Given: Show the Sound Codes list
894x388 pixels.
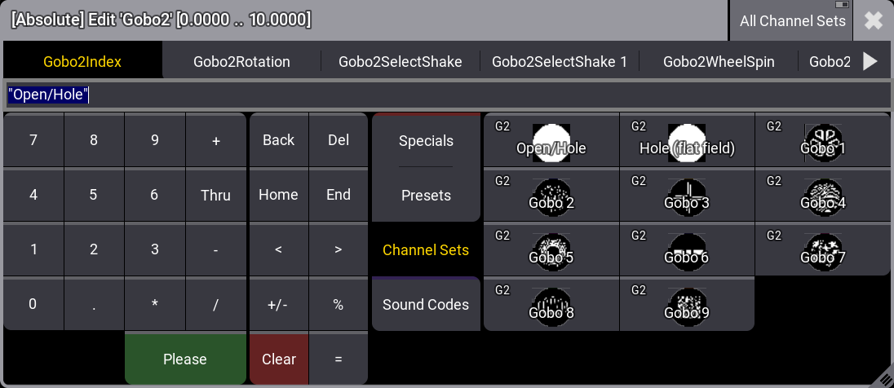Looking at the screenshot, I should click(426, 304).
